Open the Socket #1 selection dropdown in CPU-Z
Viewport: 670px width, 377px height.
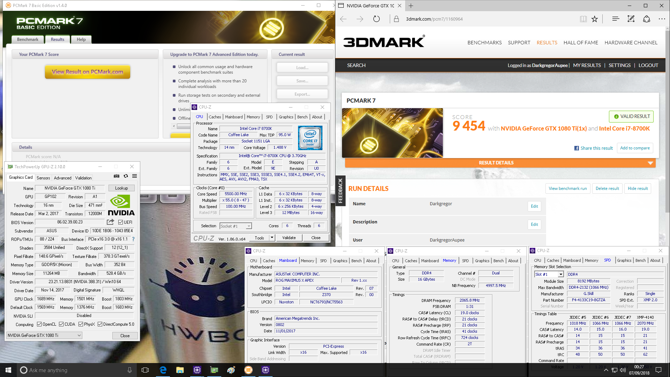236,226
